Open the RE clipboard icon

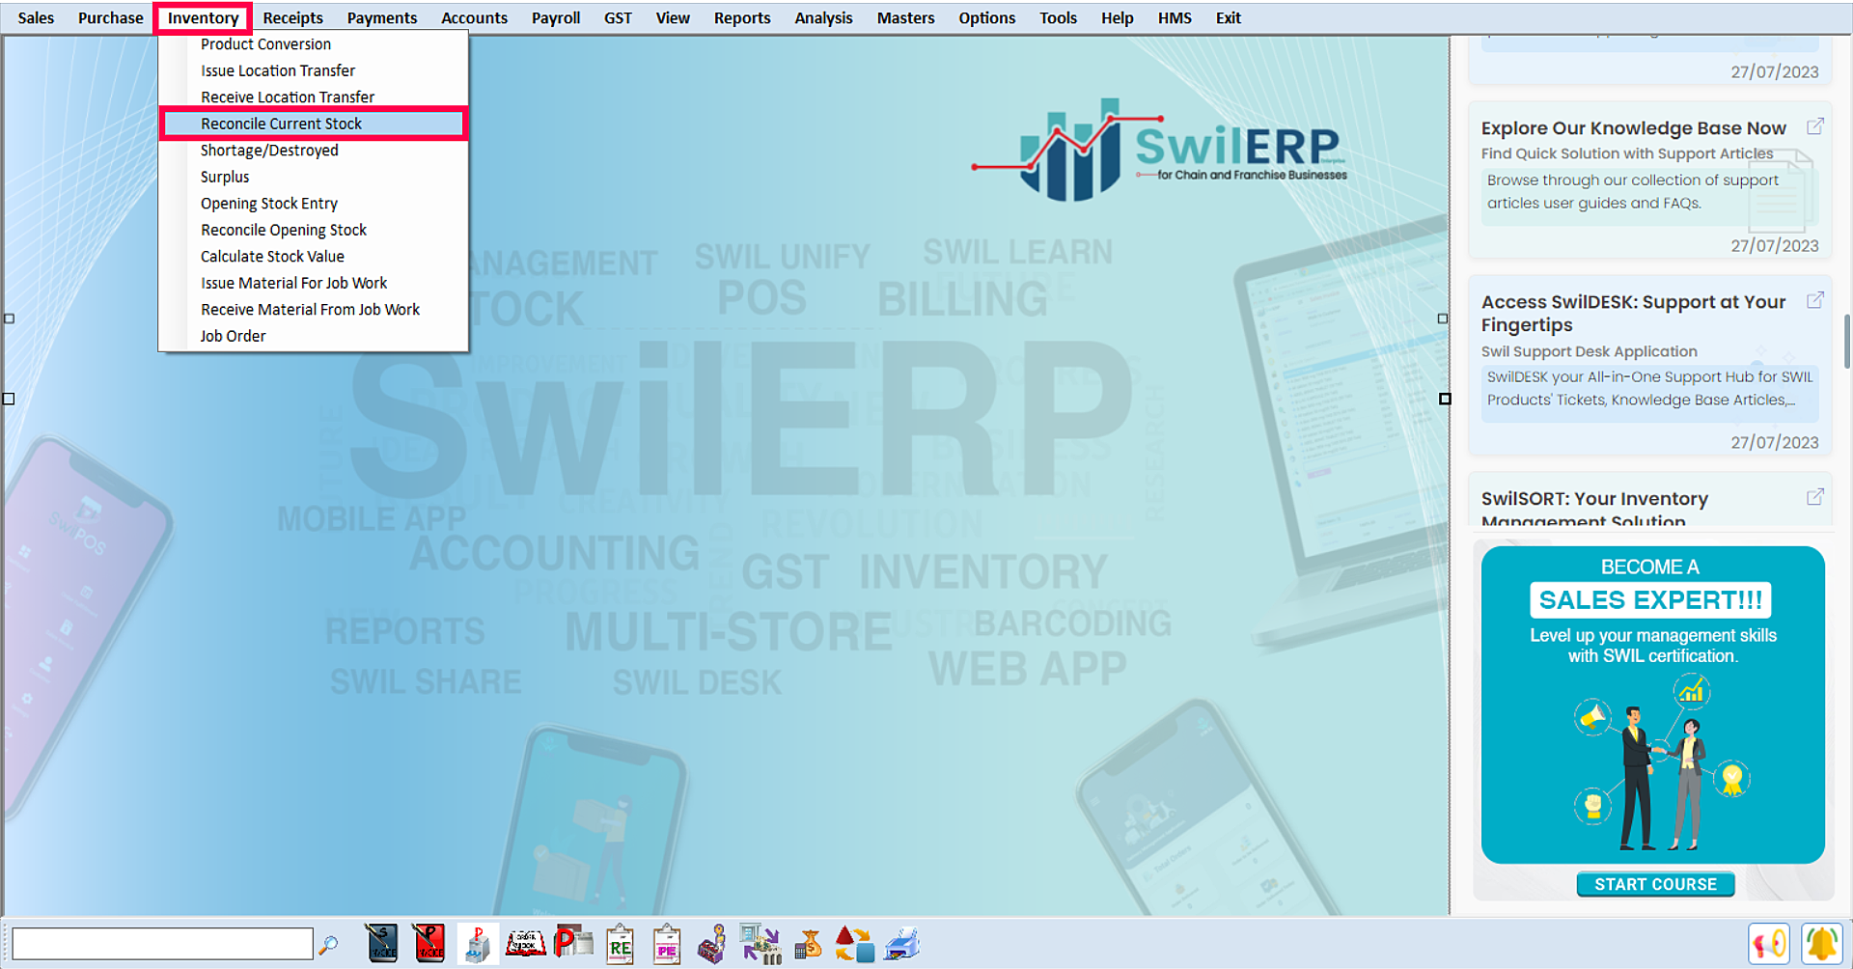point(620,944)
